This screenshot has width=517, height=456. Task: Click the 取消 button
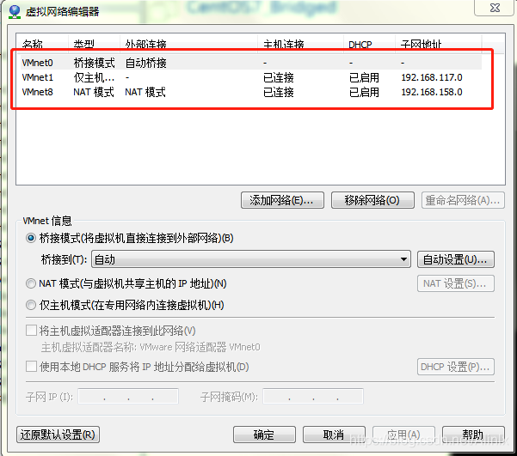(334, 435)
